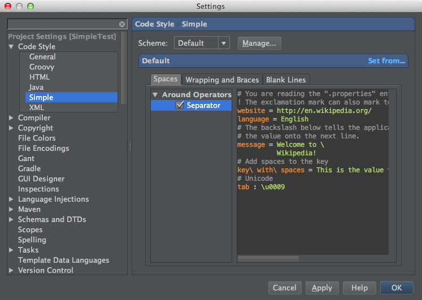Click the Set from... link

click(386, 61)
